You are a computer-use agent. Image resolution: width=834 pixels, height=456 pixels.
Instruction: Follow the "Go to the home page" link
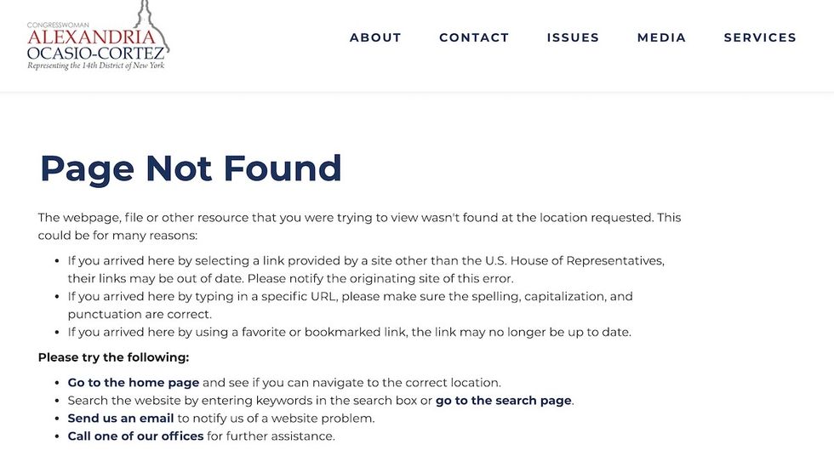pyautogui.click(x=134, y=383)
